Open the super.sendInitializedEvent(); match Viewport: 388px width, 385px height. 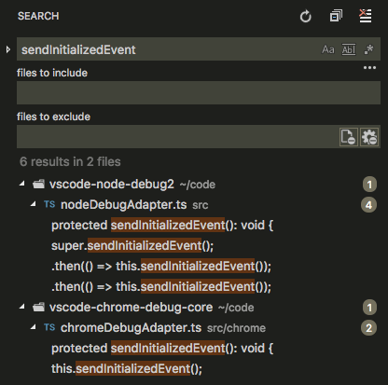(x=132, y=246)
